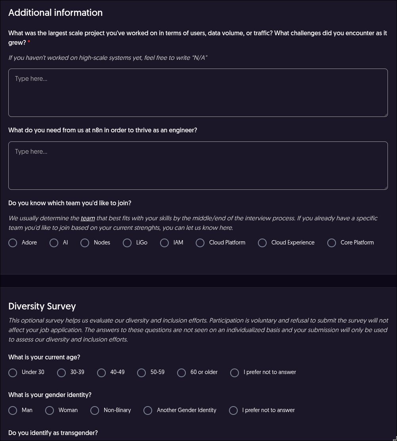Pick the LiGo team option
397x441 pixels.
pyautogui.click(x=127, y=243)
